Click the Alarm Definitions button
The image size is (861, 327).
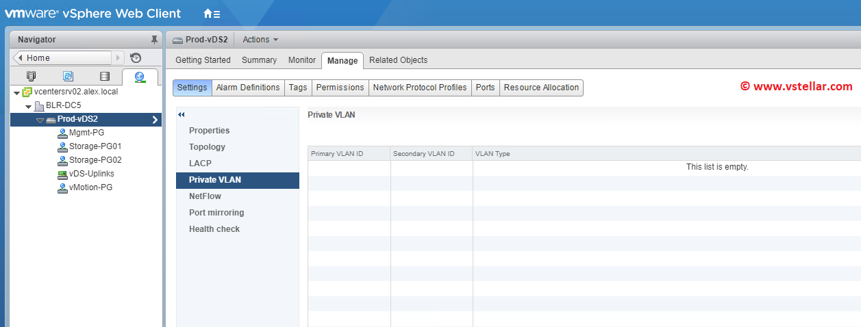247,88
